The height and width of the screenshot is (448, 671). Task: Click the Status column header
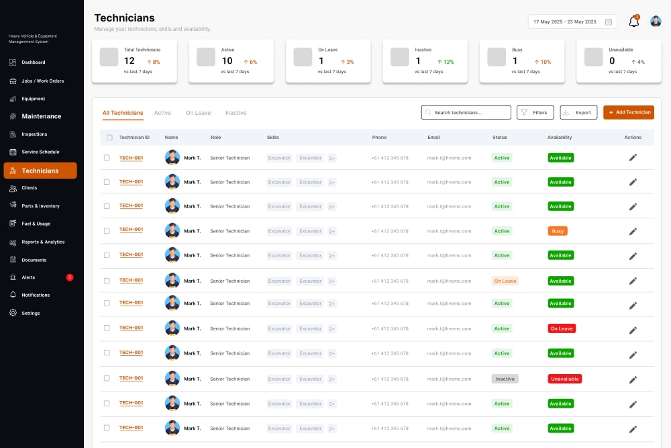499,138
